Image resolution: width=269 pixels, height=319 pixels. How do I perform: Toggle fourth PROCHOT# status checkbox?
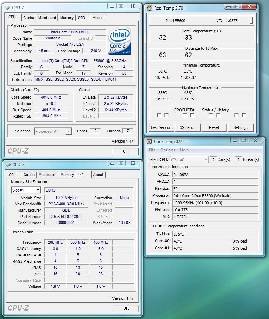(192, 115)
